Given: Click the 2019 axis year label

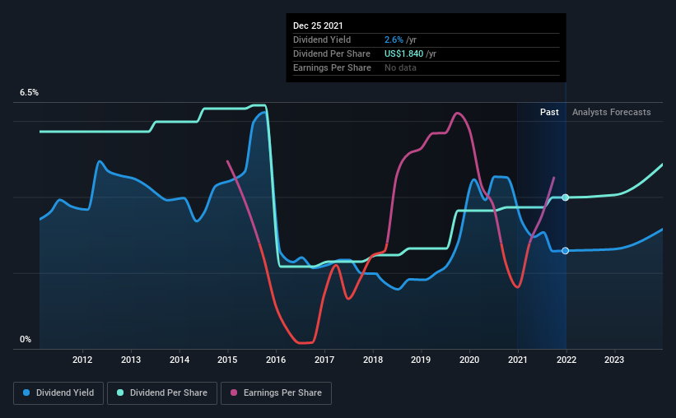Looking at the screenshot, I should 421,360.
